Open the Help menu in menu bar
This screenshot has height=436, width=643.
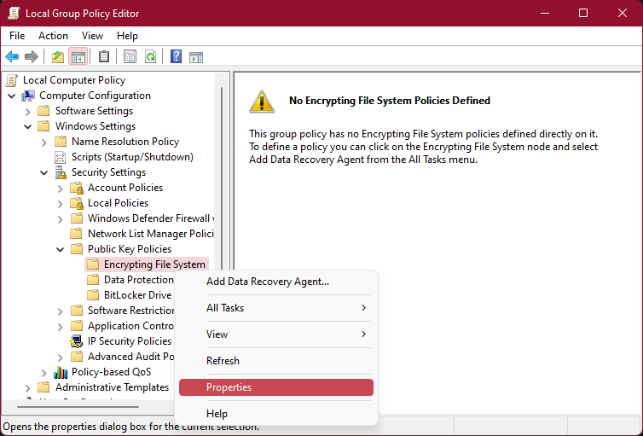coord(127,36)
